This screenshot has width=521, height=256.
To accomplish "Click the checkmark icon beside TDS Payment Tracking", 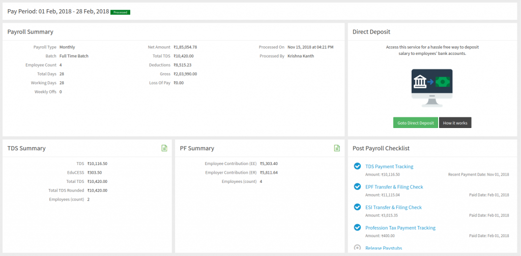I will point(357,166).
